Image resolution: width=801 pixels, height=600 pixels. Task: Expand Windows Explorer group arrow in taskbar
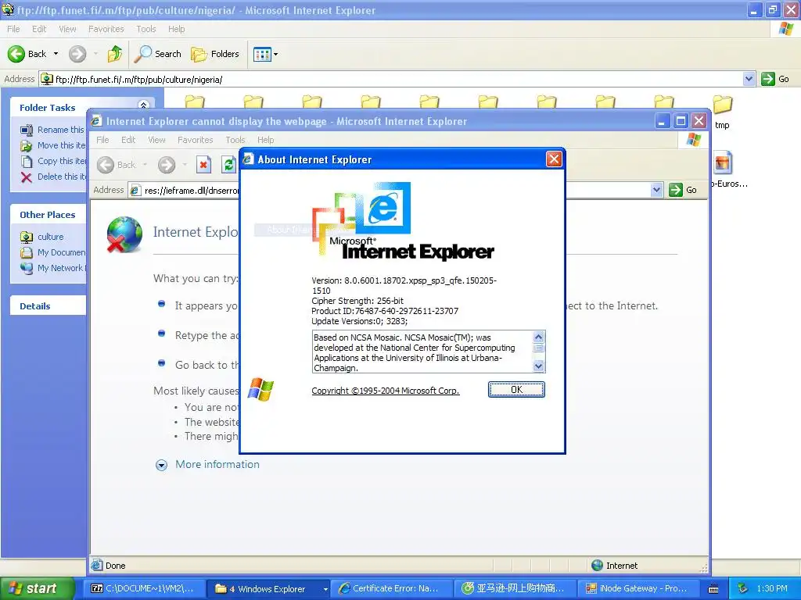pos(325,589)
